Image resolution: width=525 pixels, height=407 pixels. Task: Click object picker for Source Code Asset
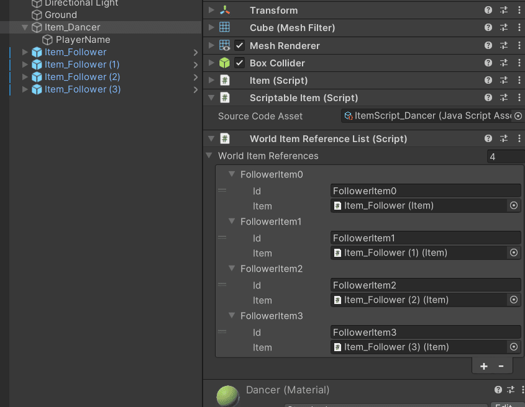pos(519,116)
